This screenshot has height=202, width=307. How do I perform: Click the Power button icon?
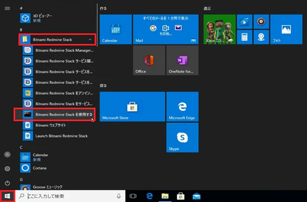tap(7, 183)
